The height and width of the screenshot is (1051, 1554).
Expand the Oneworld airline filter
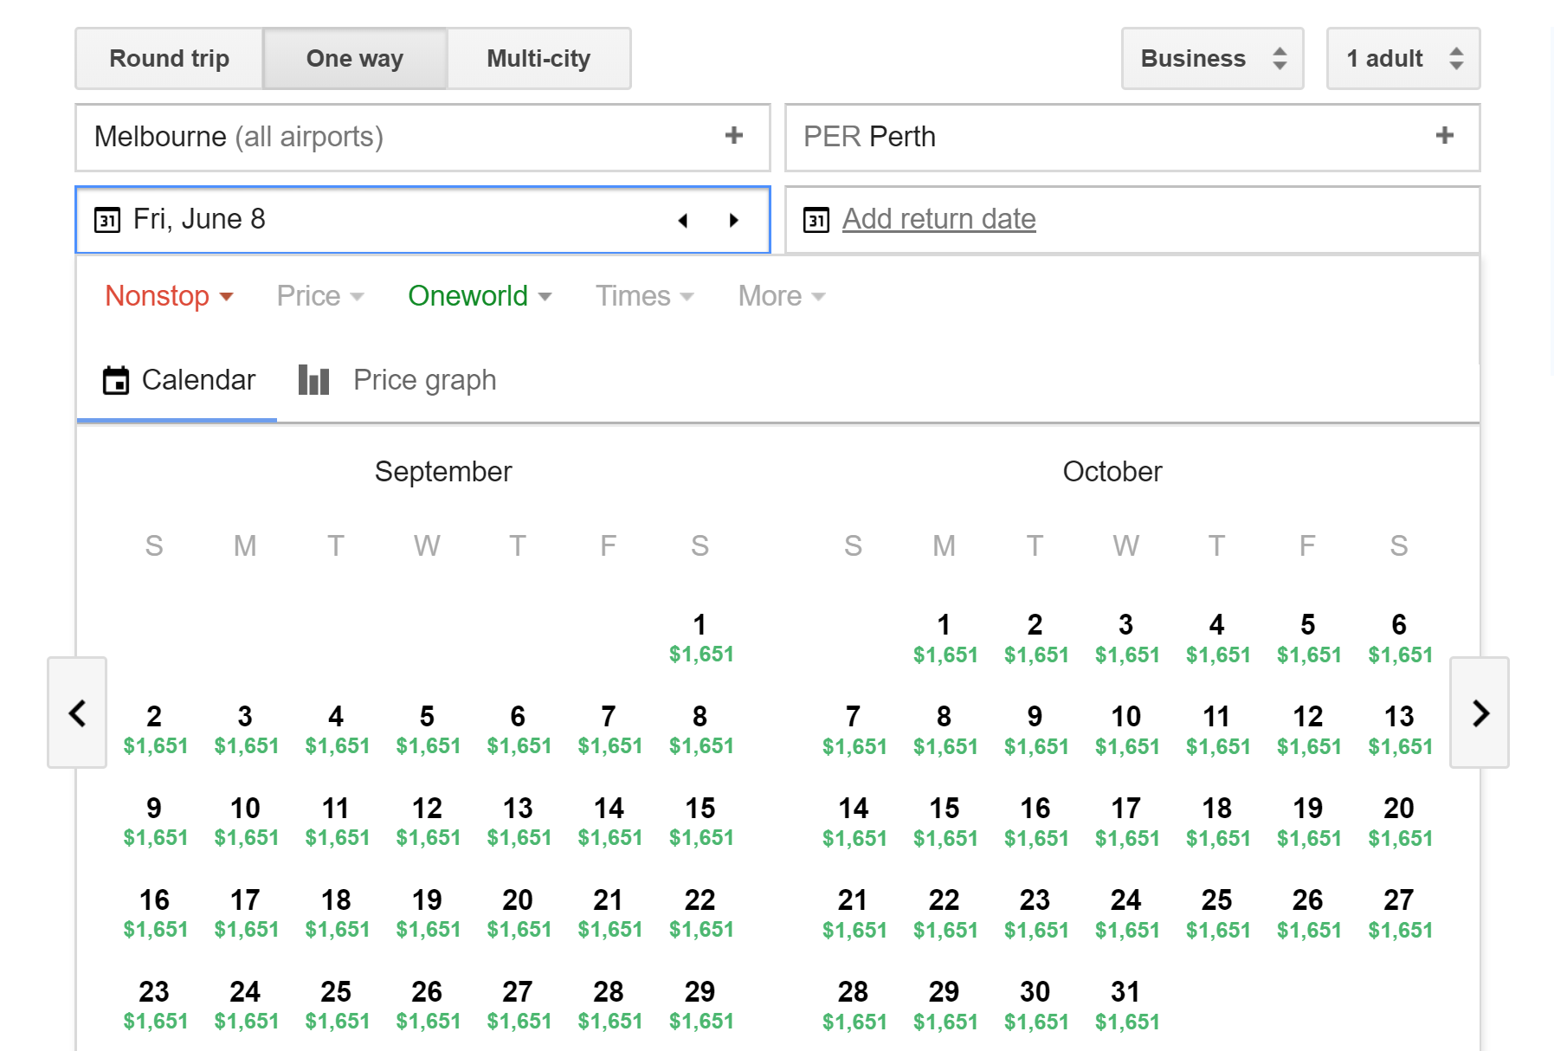point(479,296)
